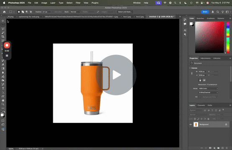This screenshot has height=150, width=232.
Task: Open the Filter menu
Action: click(x=78, y=3)
